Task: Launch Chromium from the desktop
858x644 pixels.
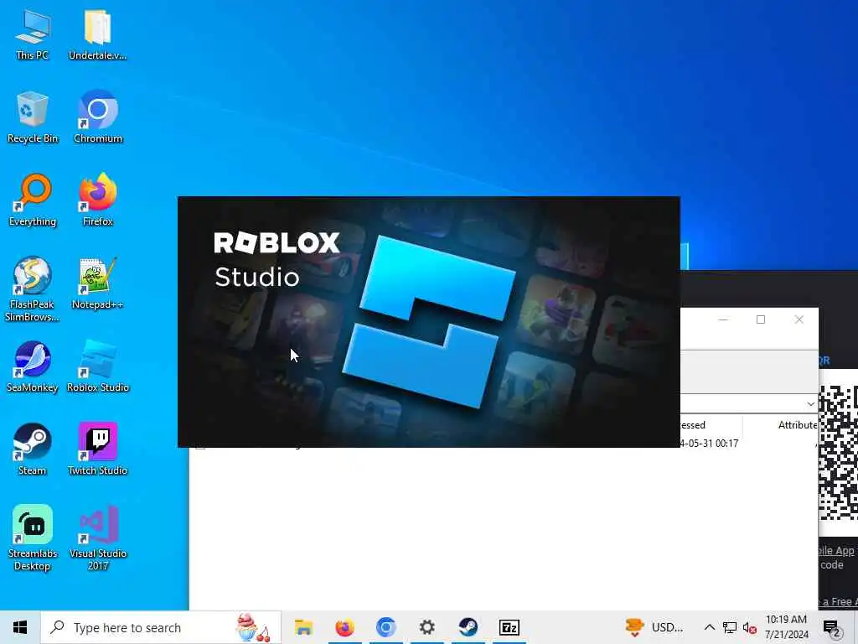Action: (x=98, y=117)
